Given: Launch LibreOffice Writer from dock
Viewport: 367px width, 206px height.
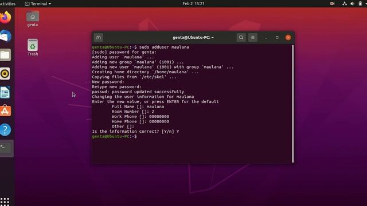Looking at the screenshot, I should (x=5, y=92).
